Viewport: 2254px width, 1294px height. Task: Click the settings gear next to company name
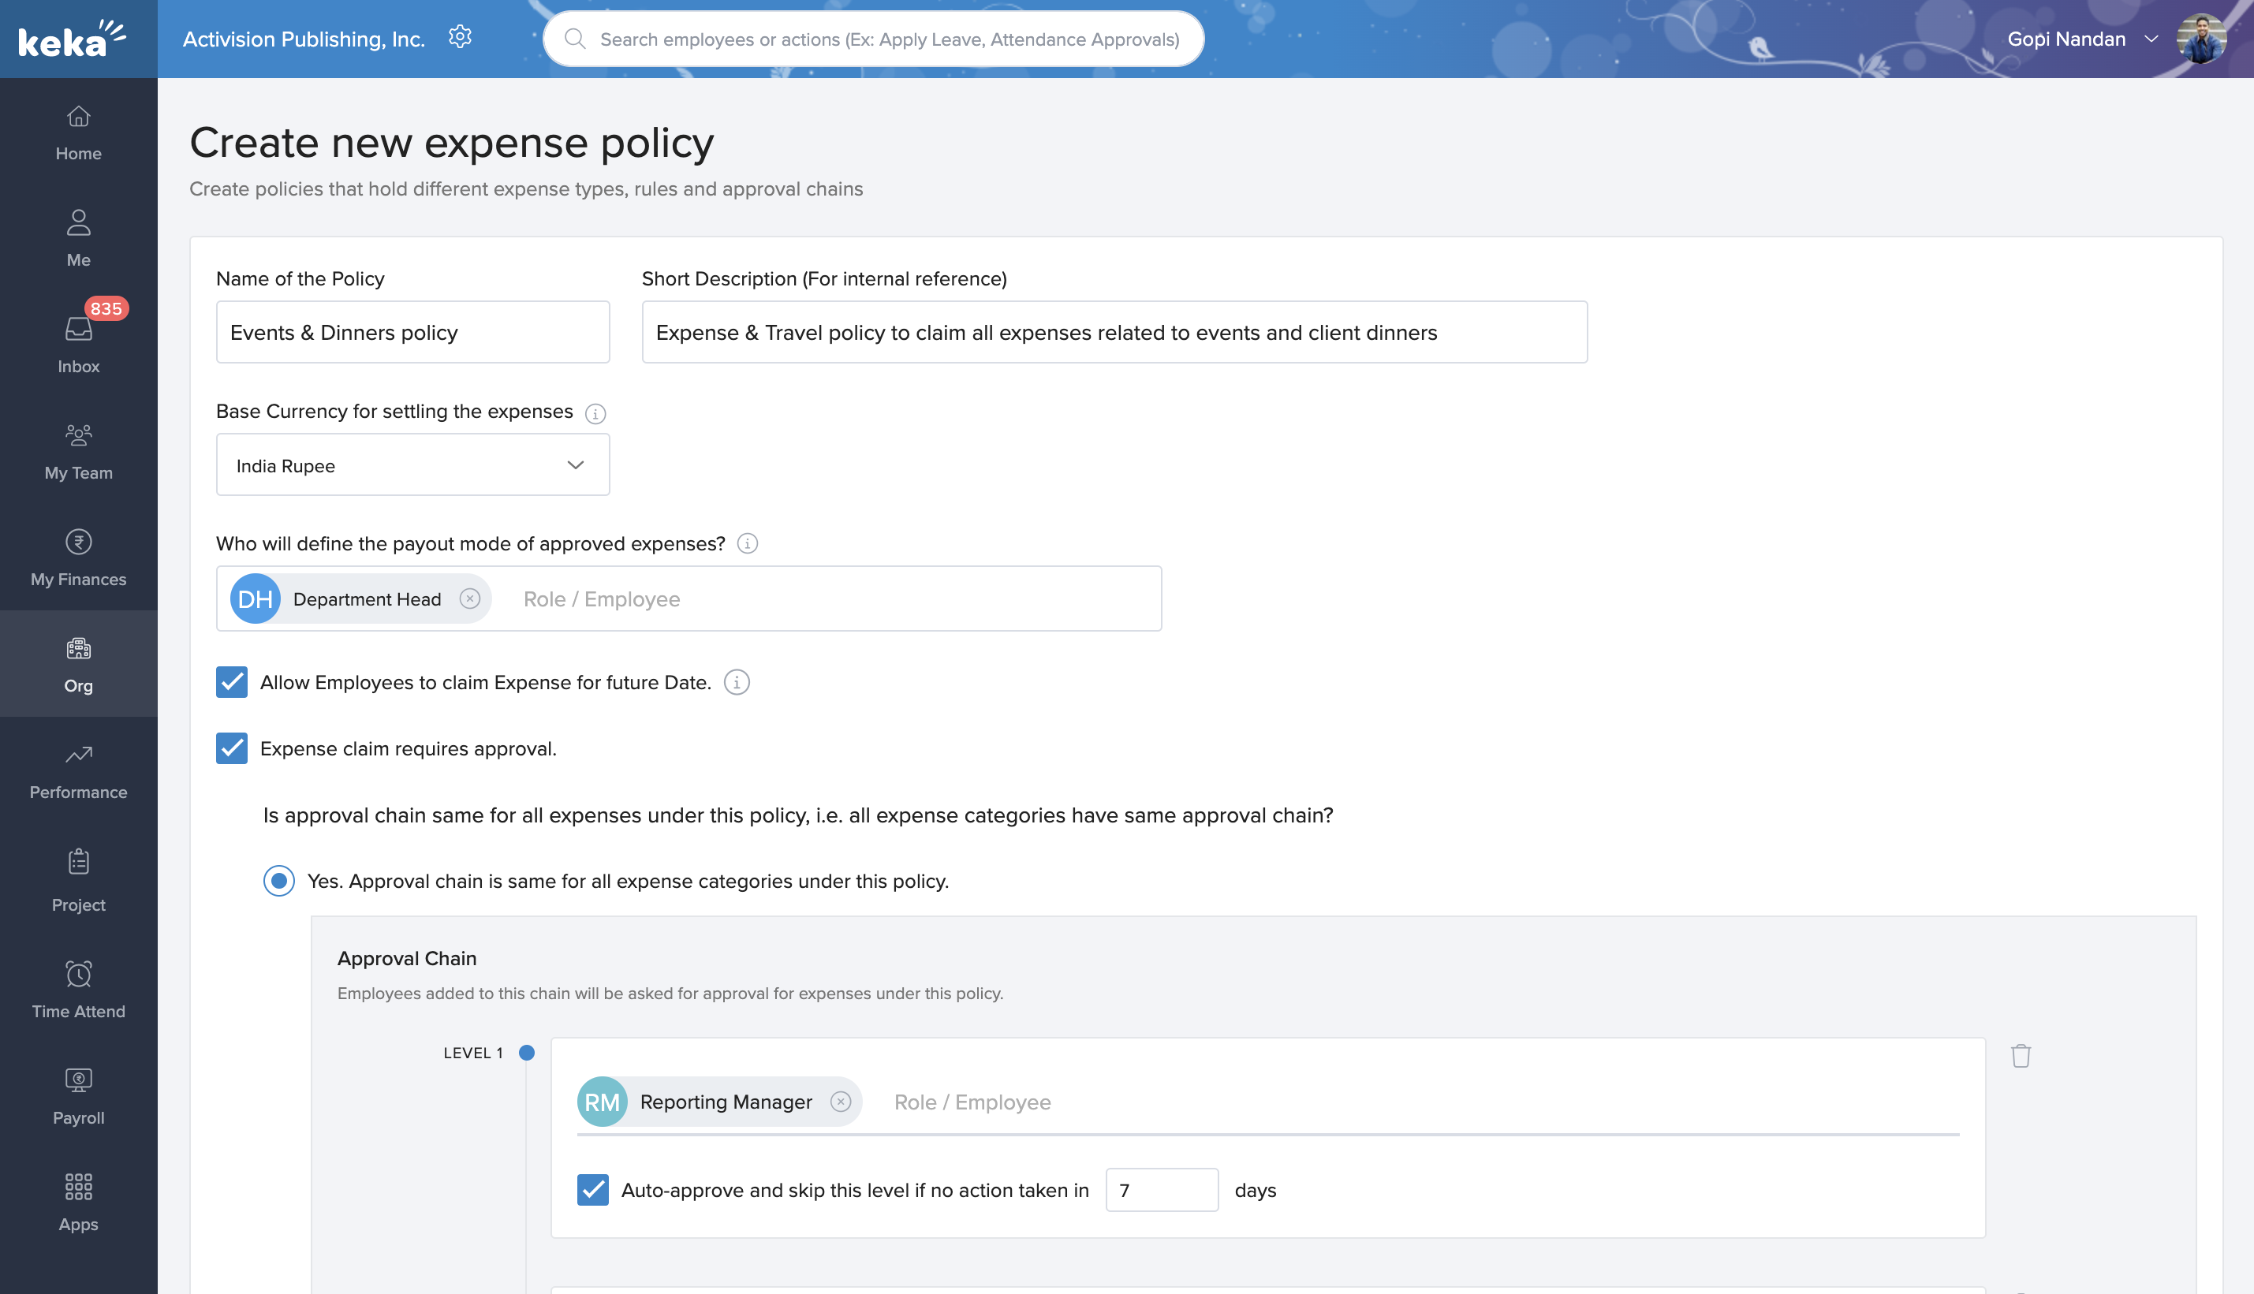[x=460, y=37]
